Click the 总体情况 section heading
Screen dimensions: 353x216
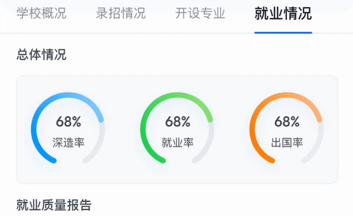click(x=41, y=55)
